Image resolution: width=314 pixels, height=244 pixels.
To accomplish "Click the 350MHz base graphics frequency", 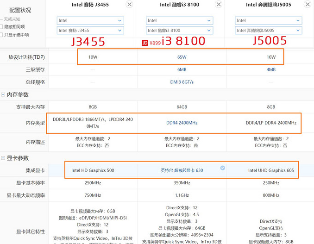I will click(182, 183).
